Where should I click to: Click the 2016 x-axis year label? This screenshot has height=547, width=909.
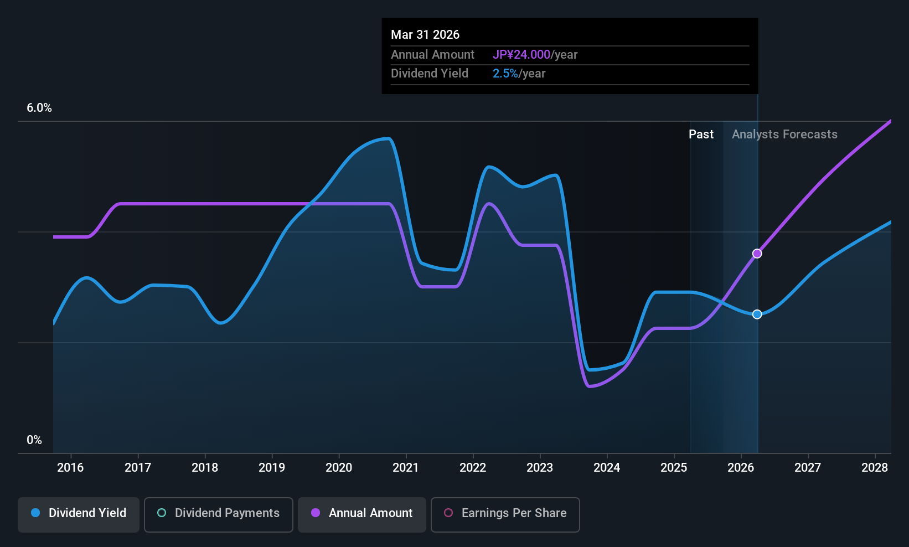click(x=70, y=468)
